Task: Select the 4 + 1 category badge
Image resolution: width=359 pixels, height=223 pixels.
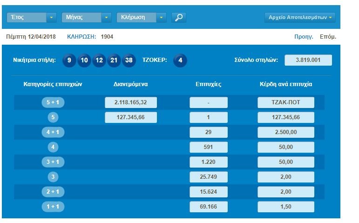Action: point(53,132)
